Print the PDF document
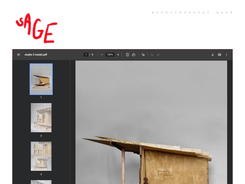Viewport: 245px width, 184px height. (220, 55)
